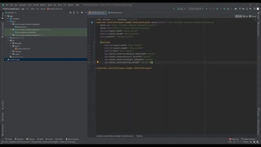Open the Profiler tool window
Viewport: 261px width, 147px height.
click(59, 139)
